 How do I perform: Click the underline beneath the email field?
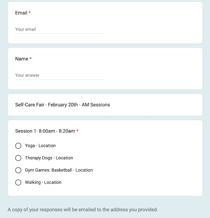pyautogui.click(x=60, y=34)
